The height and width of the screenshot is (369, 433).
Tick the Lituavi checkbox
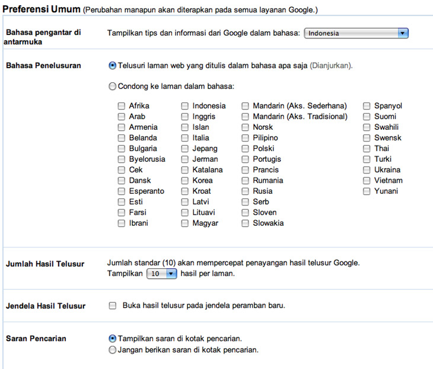click(185, 213)
